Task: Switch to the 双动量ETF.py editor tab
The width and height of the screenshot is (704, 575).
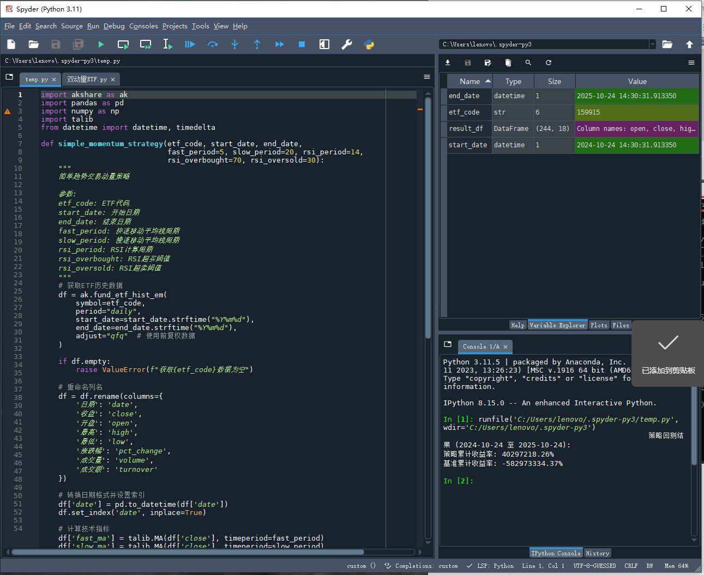Action: click(87, 80)
